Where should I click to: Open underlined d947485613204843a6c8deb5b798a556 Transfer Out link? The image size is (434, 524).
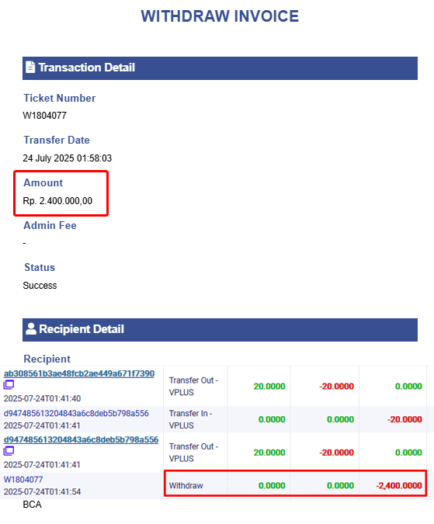click(81, 439)
